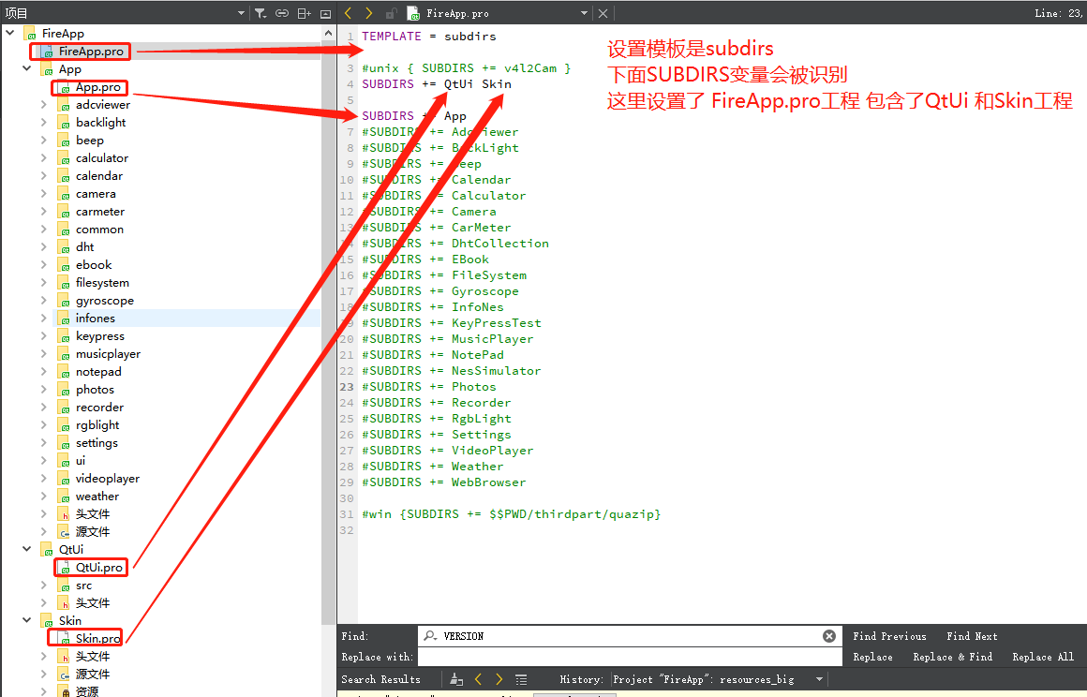Select Skin.pro in the project tree
The width and height of the screenshot is (1087, 697).
[97, 638]
